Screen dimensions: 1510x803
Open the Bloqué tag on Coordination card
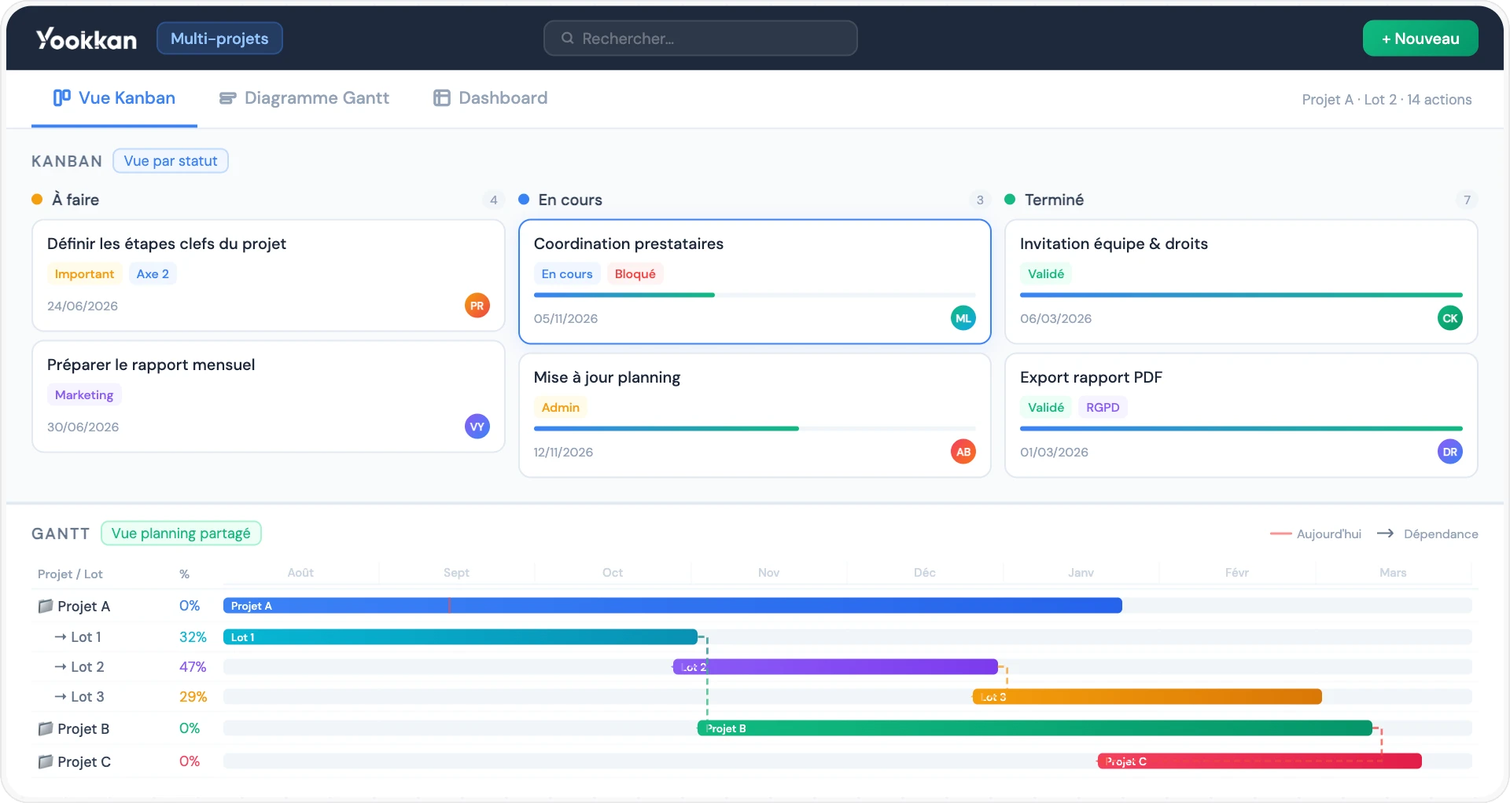pos(635,274)
